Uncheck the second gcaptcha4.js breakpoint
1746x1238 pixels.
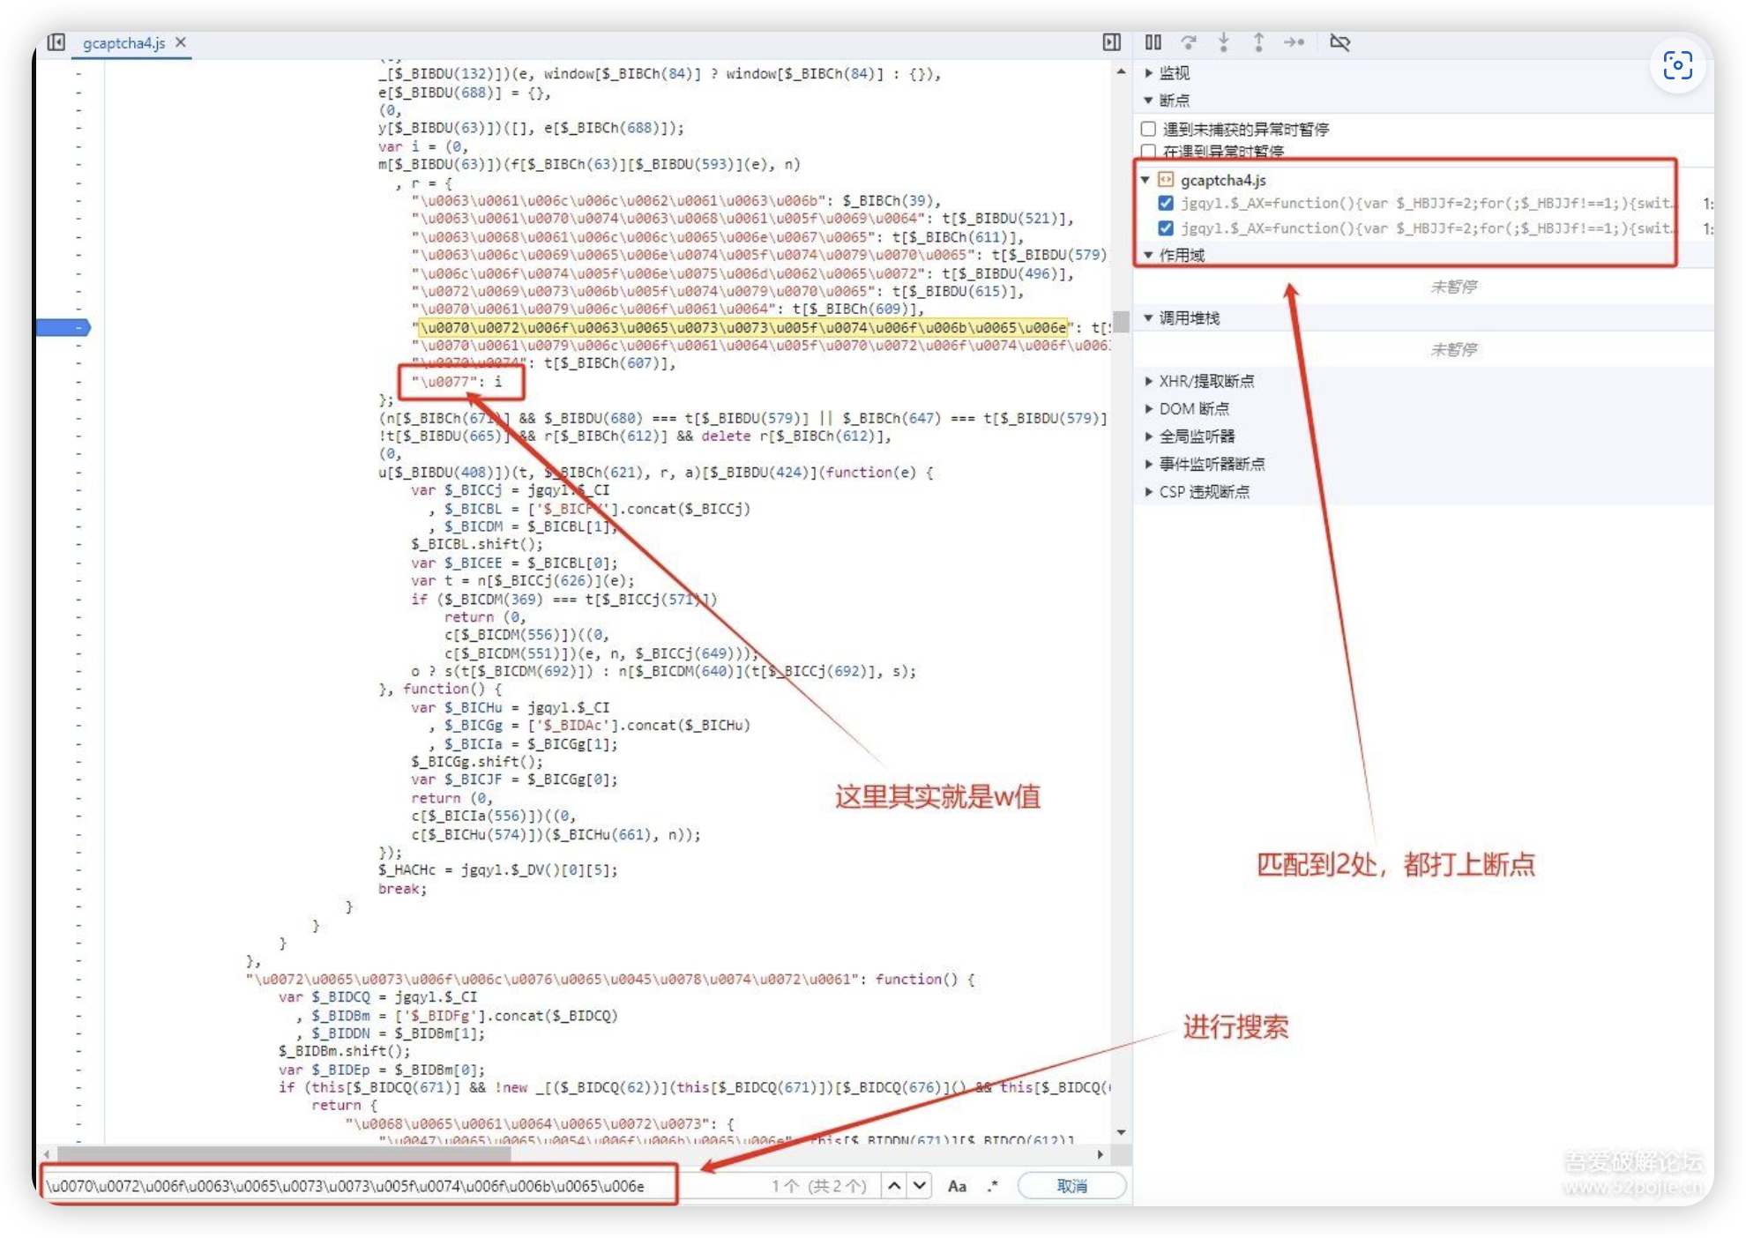(1166, 228)
